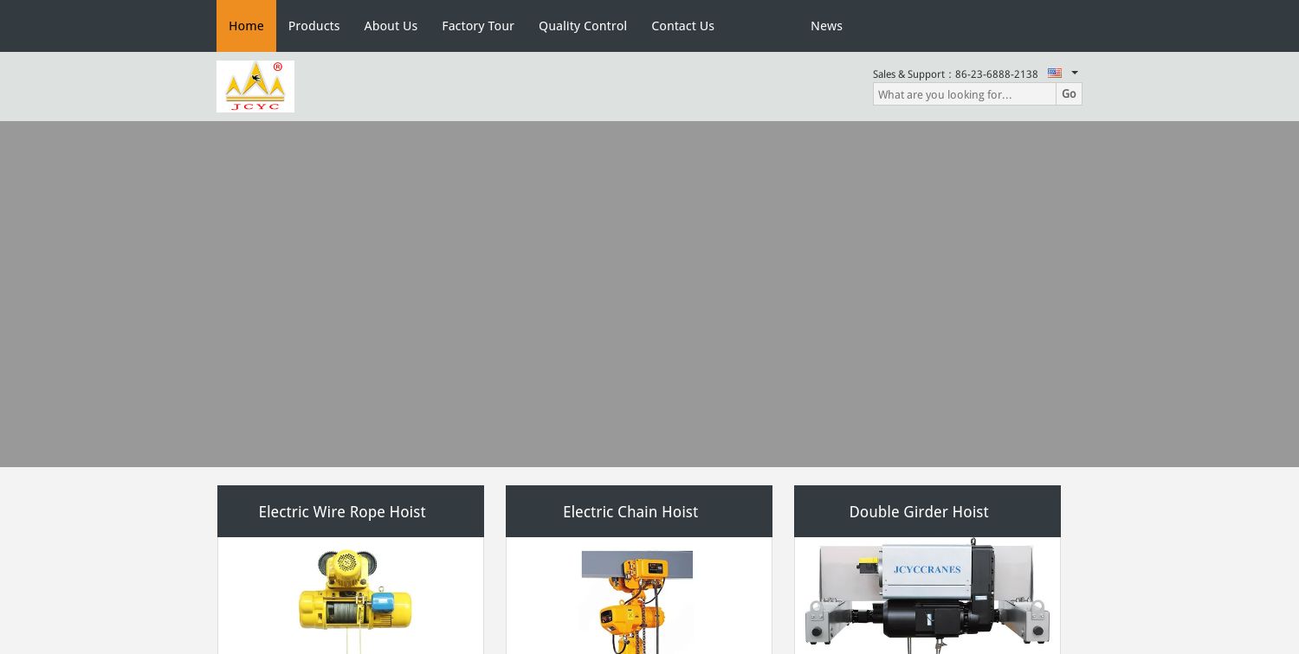Click the Go search button

pyautogui.click(x=1069, y=93)
